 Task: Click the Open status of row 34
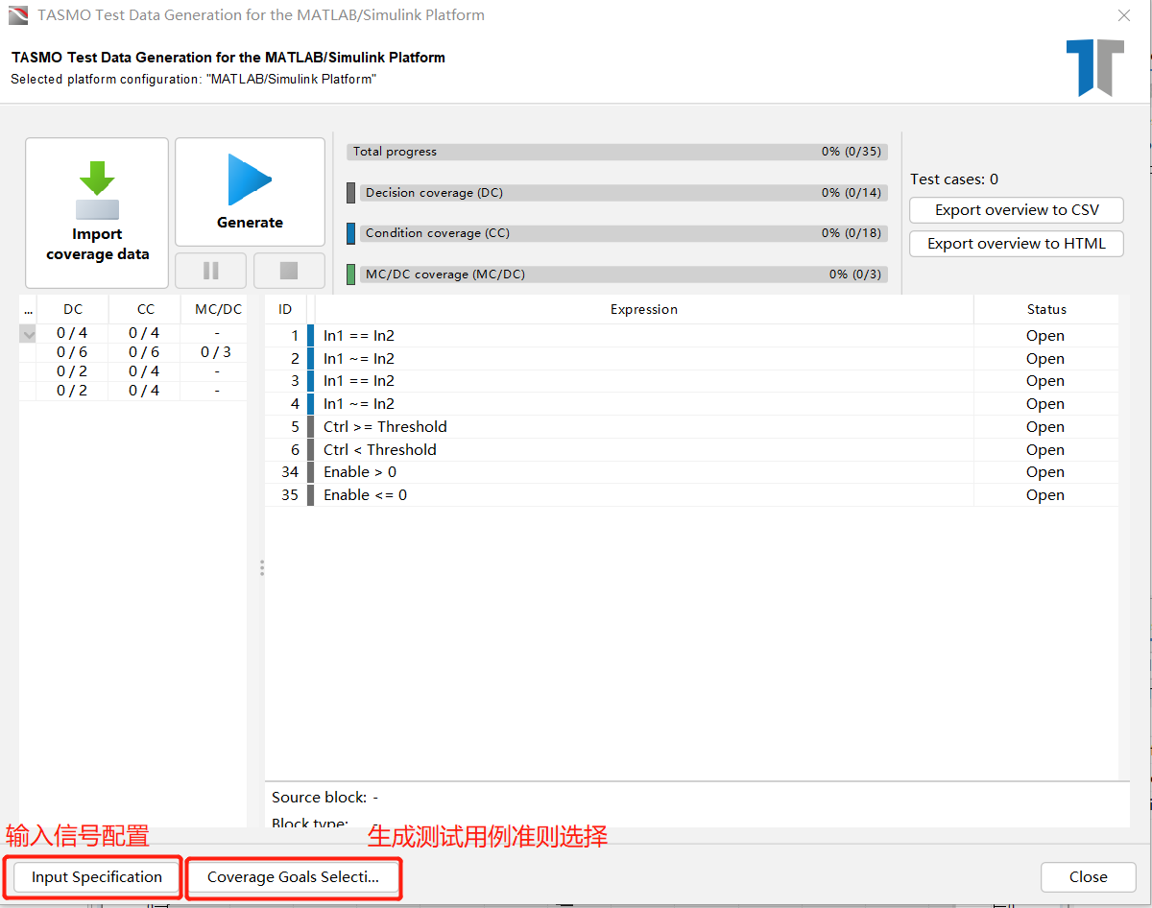pyautogui.click(x=1044, y=472)
